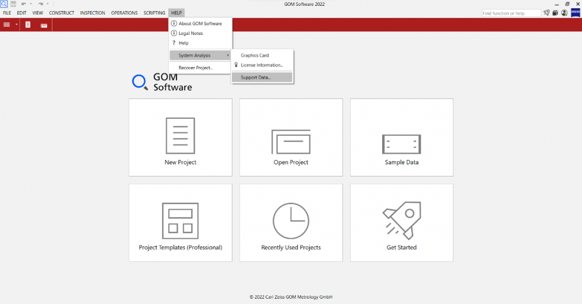The height and width of the screenshot is (304, 582).
Task: Open the VIEW menu
Action: pyautogui.click(x=37, y=13)
